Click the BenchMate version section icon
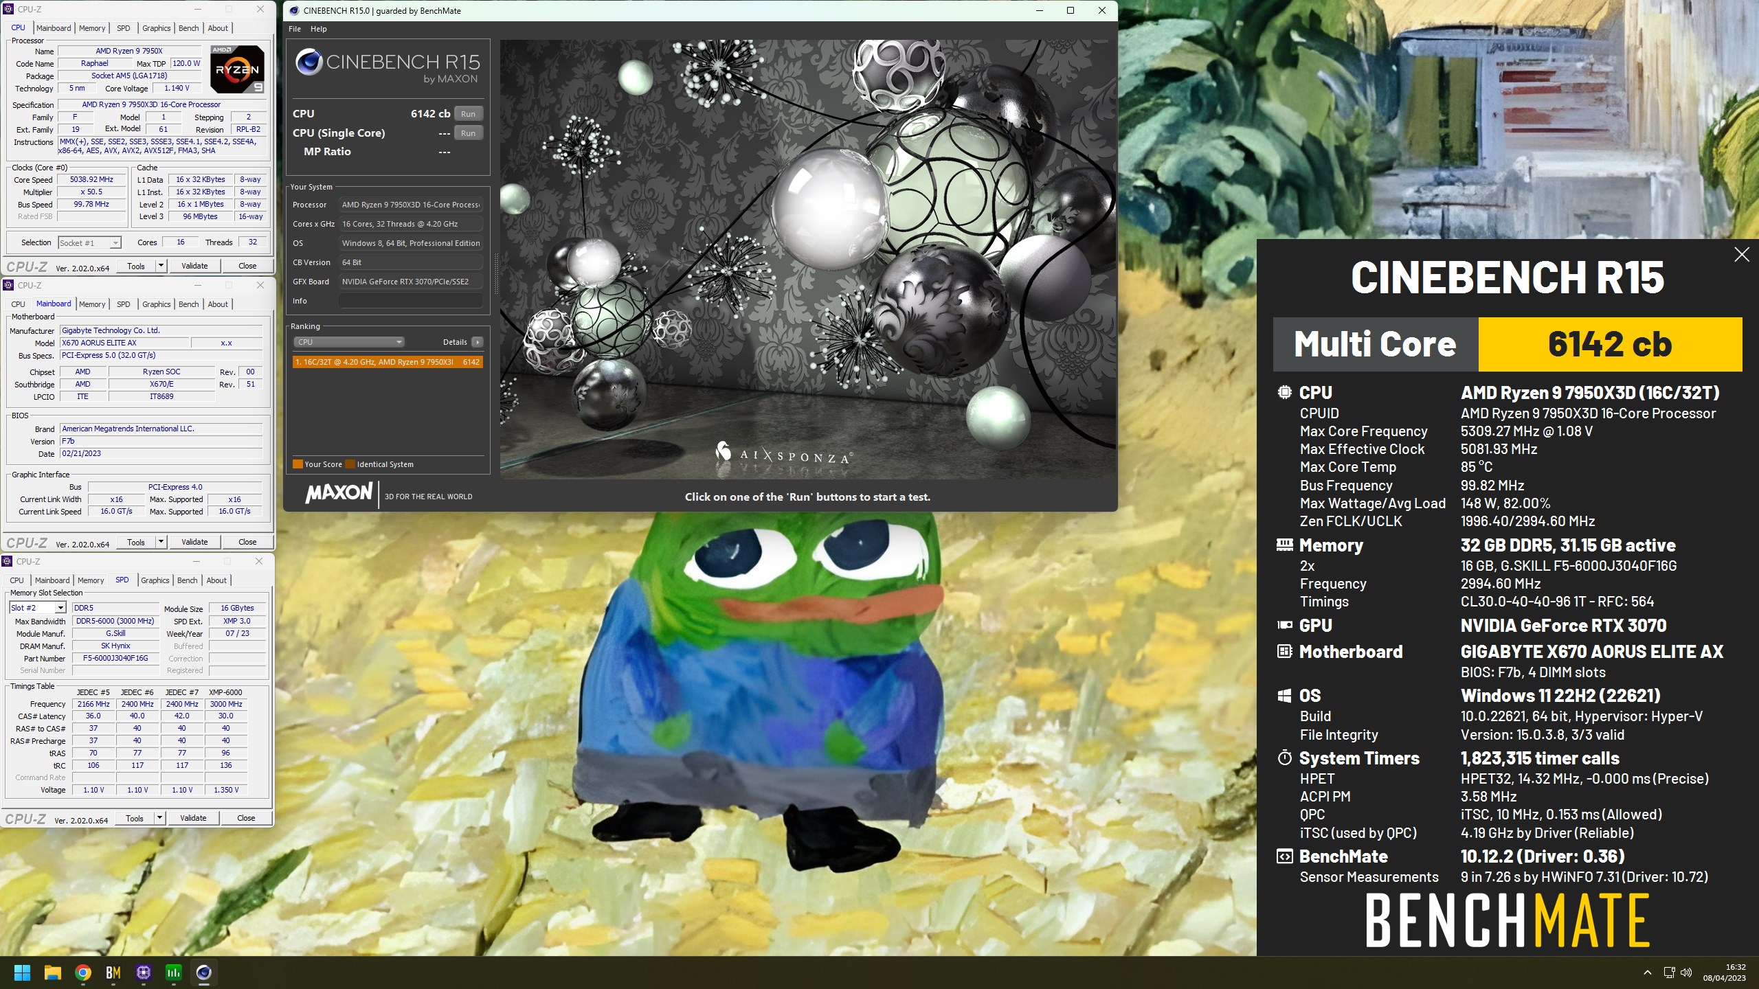Screen dimensions: 1759x989 1284,856
